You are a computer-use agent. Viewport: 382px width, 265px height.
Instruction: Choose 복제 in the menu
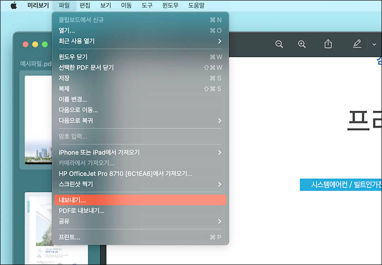pos(140,89)
